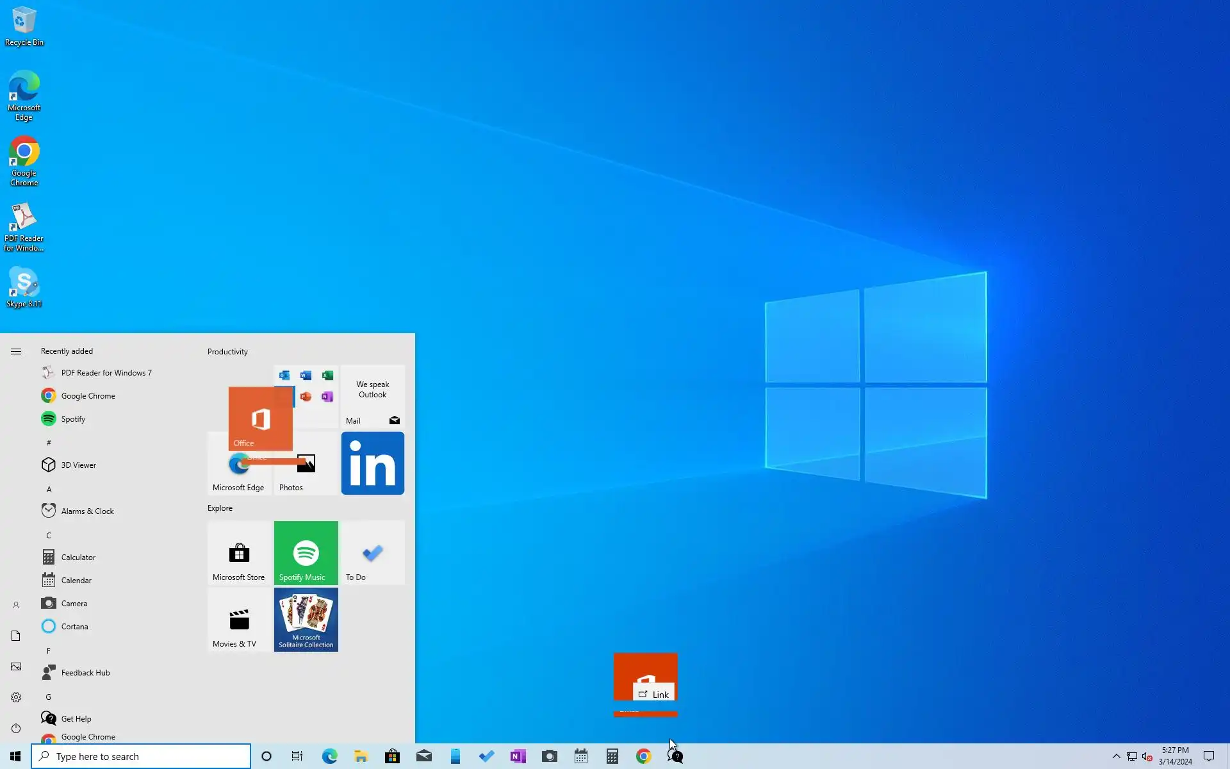Viewport: 1230px width, 769px height.
Task: Open Settings gear in Start sidebar
Action: click(16, 697)
